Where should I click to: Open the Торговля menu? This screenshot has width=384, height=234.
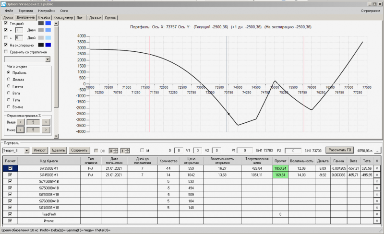point(26,11)
